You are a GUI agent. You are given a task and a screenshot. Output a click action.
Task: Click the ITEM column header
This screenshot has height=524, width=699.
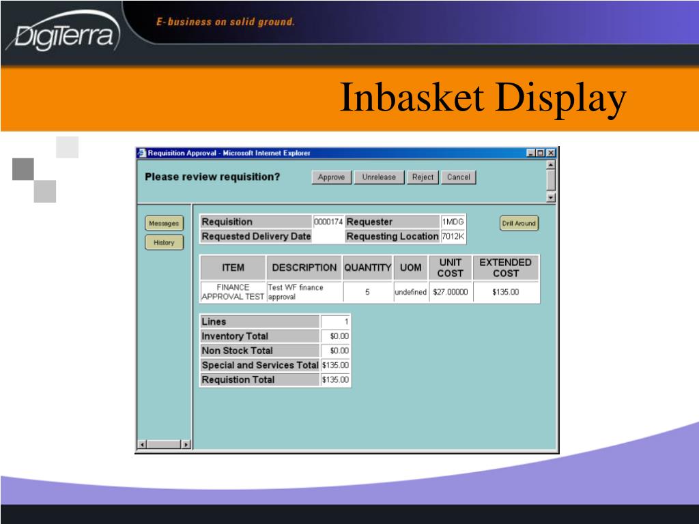point(233,267)
